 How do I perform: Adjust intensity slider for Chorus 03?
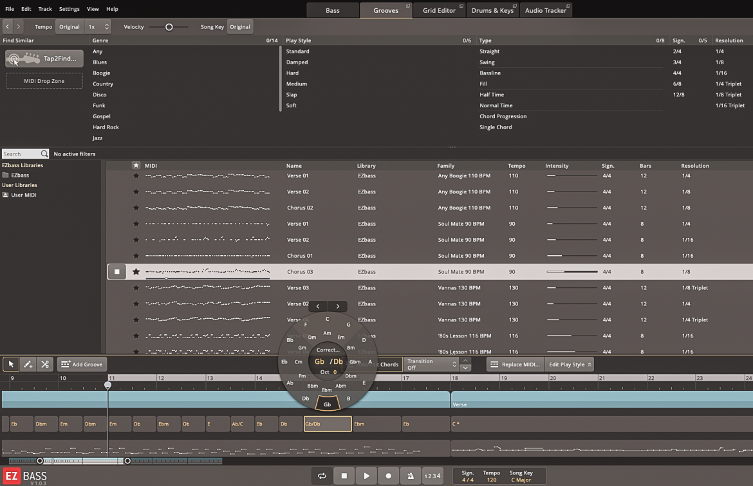(572, 271)
